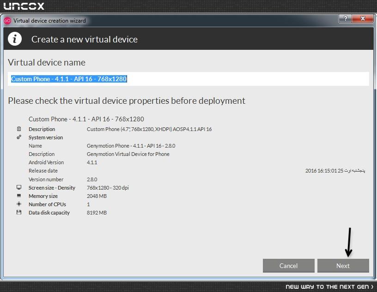377x292 pixels.
Task: Click the monitor icon beside Screen size
Action: click(x=19, y=187)
